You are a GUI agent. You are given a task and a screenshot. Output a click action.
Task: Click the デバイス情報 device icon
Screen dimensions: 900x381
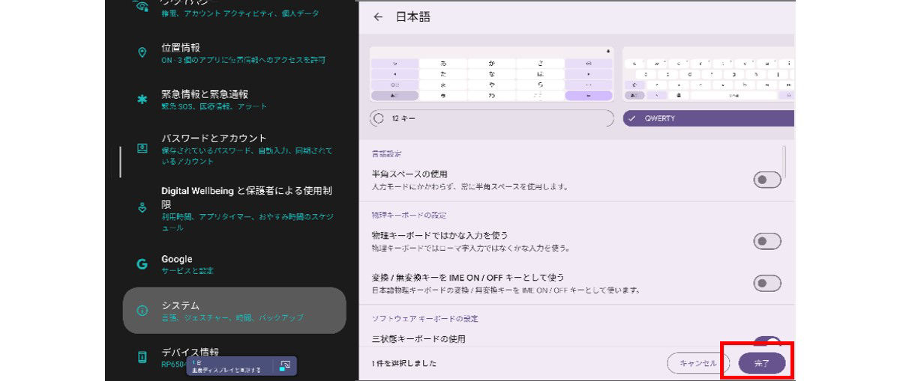point(142,357)
